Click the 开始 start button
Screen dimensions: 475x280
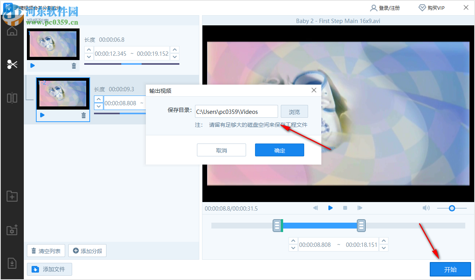[450, 269]
